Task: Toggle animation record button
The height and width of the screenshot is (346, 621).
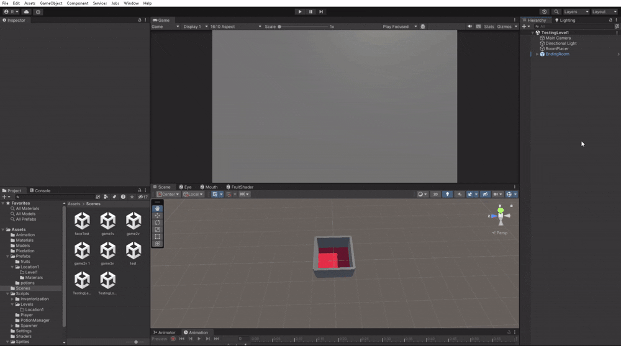Action: pyautogui.click(x=173, y=339)
